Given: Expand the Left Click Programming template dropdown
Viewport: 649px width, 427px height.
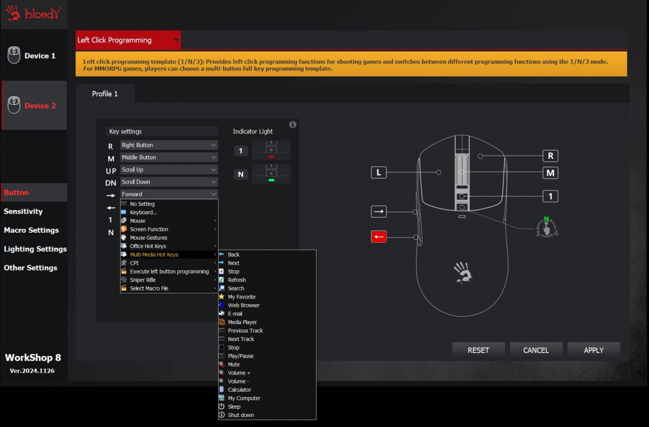Looking at the screenshot, I should click(176, 40).
